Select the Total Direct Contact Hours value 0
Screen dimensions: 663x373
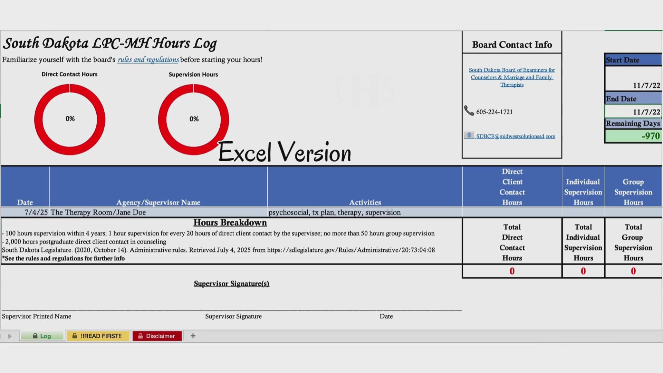(512, 271)
